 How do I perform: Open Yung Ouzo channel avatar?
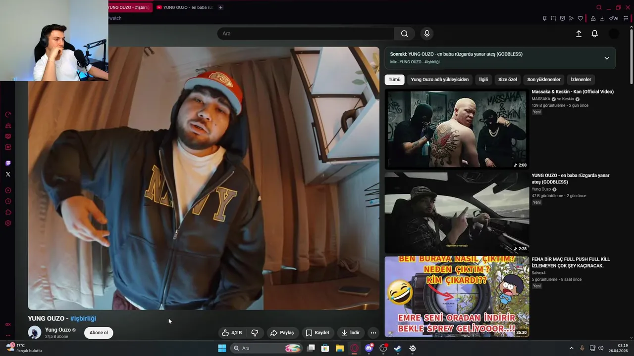(x=35, y=333)
